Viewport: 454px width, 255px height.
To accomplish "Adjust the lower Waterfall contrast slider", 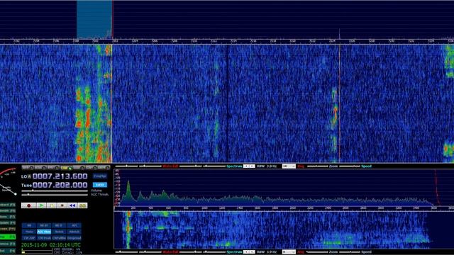I will 150,252.
